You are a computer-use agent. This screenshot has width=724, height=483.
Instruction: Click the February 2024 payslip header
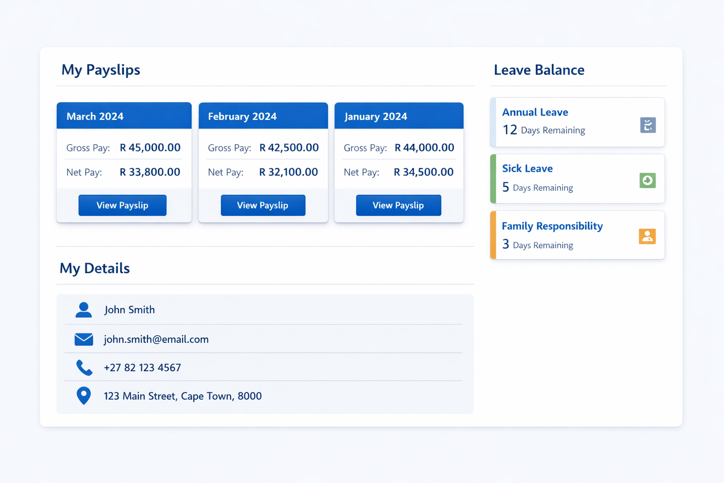[263, 116]
